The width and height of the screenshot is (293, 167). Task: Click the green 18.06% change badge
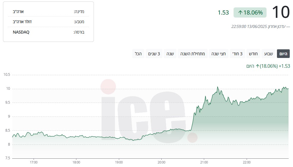pyautogui.click(x=250, y=12)
